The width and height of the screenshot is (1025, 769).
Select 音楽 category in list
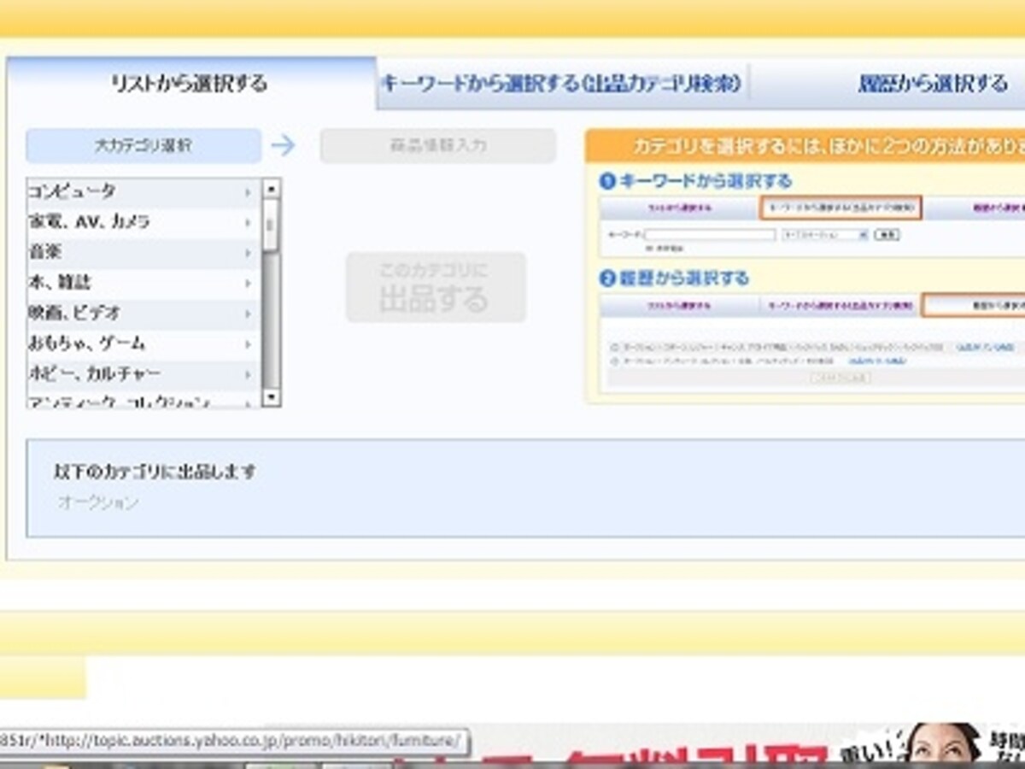pyautogui.click(x=143, y=253)
